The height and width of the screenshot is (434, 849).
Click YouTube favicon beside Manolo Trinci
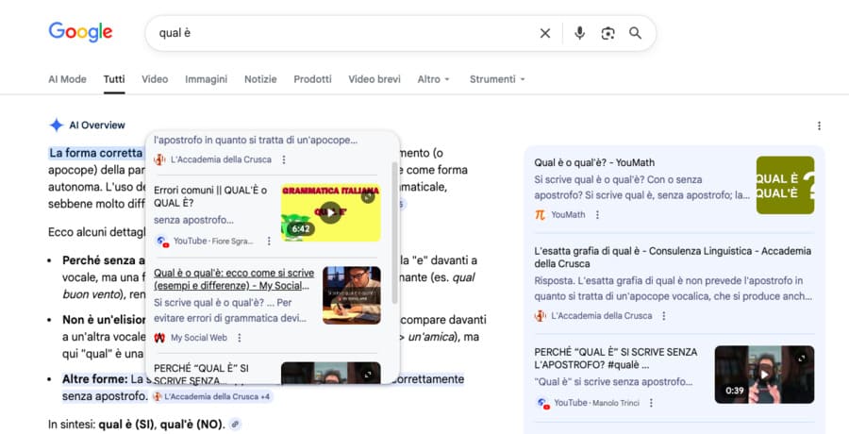coord(542,403)
